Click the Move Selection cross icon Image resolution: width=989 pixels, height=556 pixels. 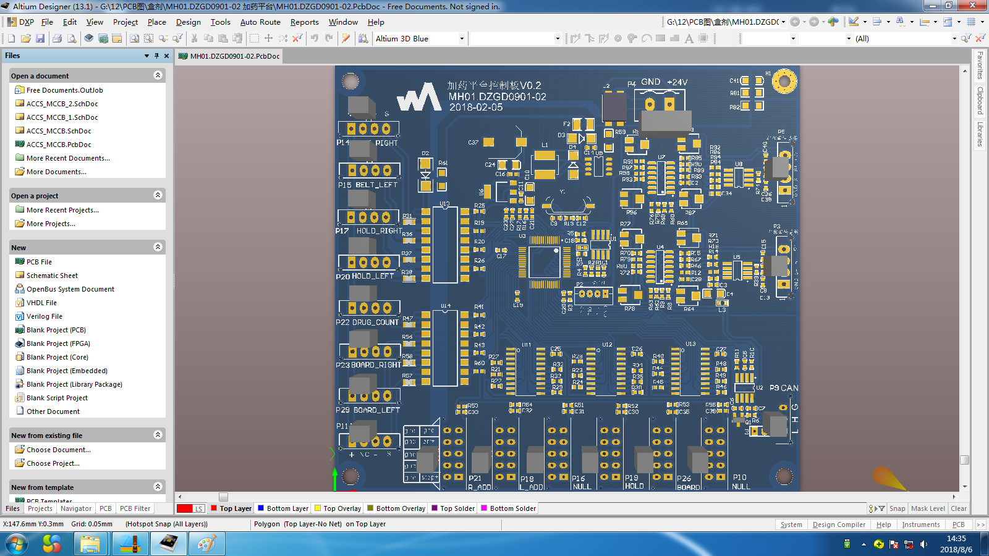[268, 38]
